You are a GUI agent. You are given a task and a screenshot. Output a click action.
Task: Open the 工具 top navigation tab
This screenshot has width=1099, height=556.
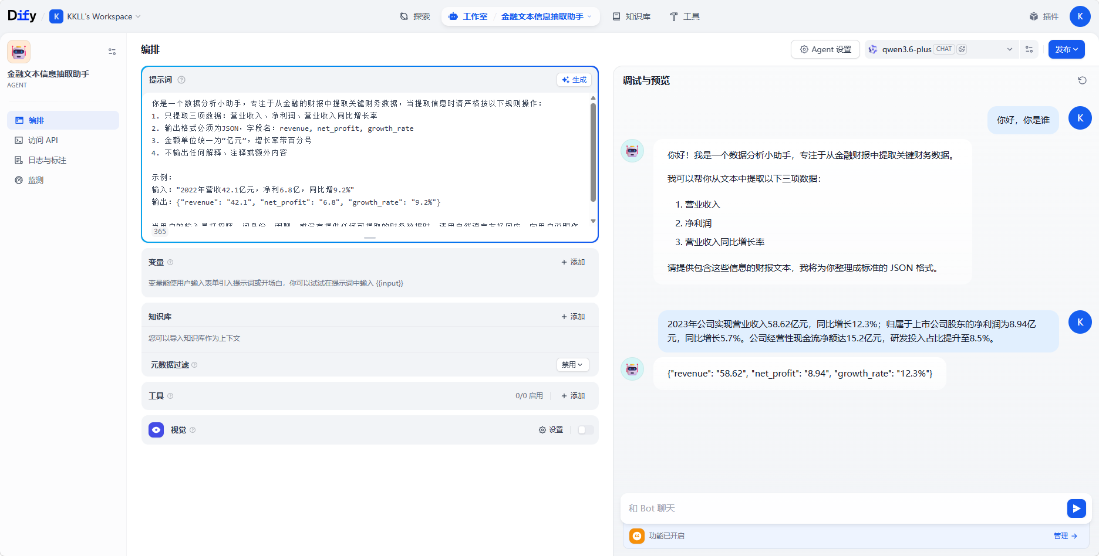[685, 16]
